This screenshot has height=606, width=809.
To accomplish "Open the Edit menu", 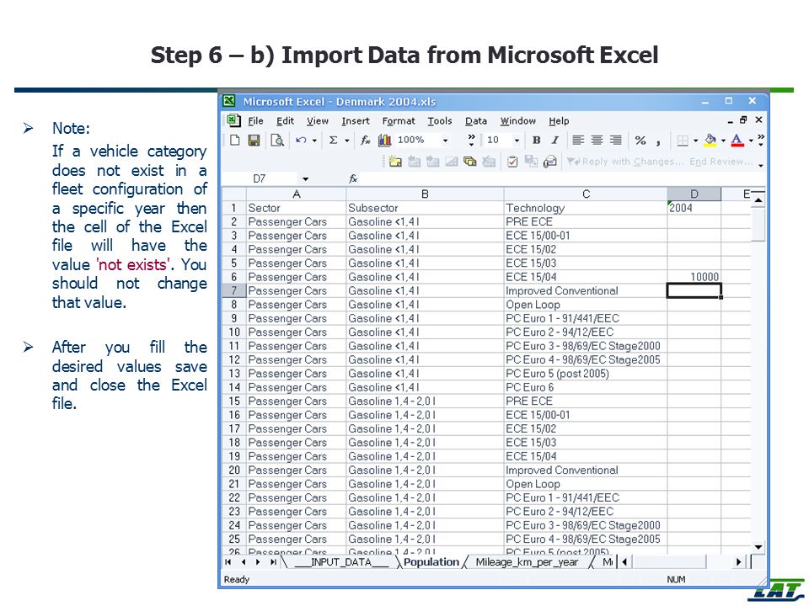I will click(x=285, y=120).
